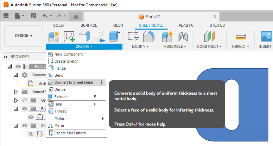Collapse the Bodies folder node

[16, 109]
